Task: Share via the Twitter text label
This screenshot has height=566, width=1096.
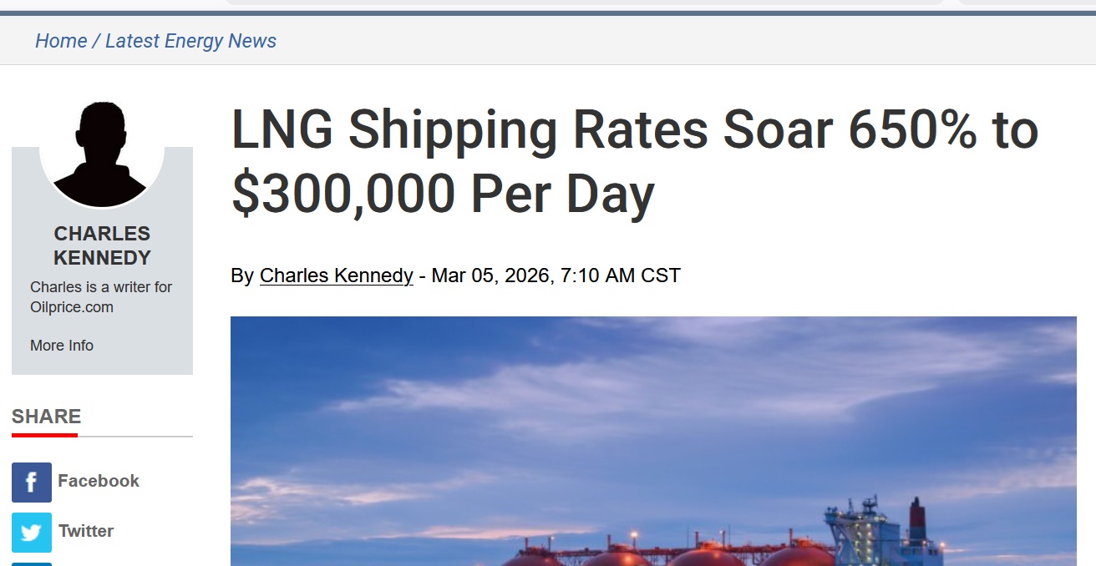Action: (86, 531)
